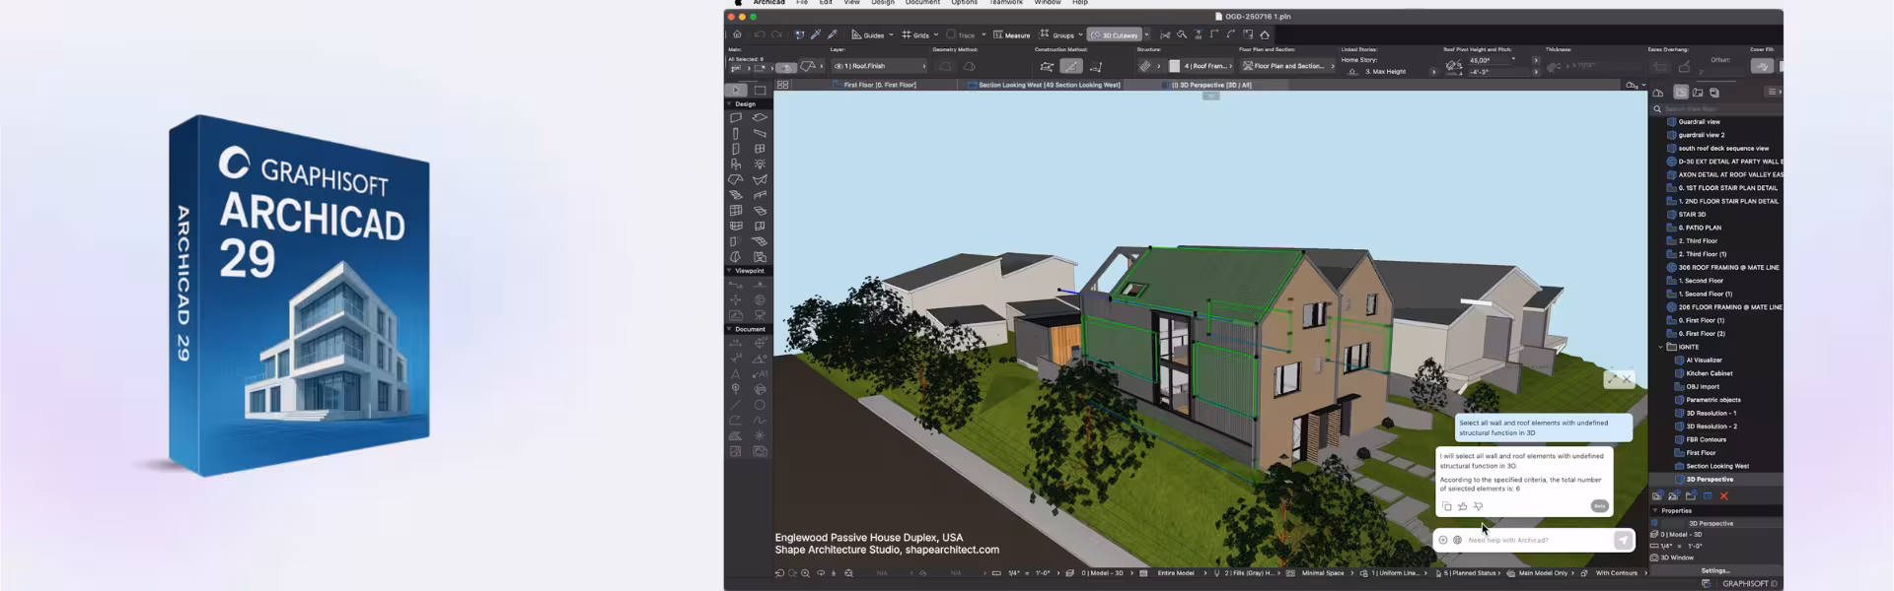
Task: Click the selected View Map icon in the Navigator
Action: pos(1681,92)
